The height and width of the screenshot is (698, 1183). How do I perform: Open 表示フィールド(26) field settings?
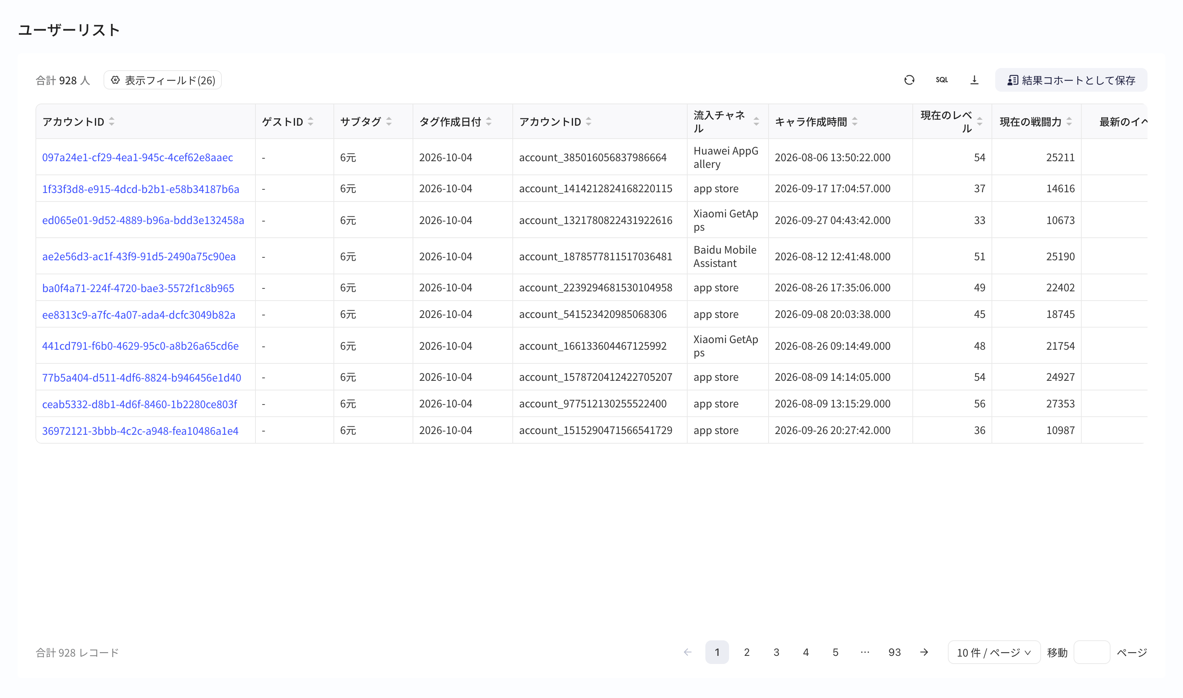(x=162, y=80)
